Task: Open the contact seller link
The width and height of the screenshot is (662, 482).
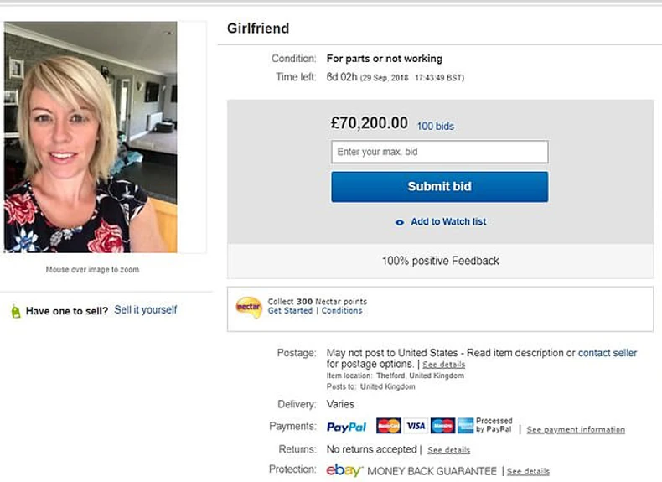Action: pyautogui.click(x=607, y=353)
